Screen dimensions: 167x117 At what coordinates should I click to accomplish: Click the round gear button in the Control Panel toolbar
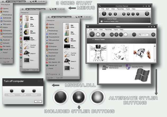pos(147,14)
